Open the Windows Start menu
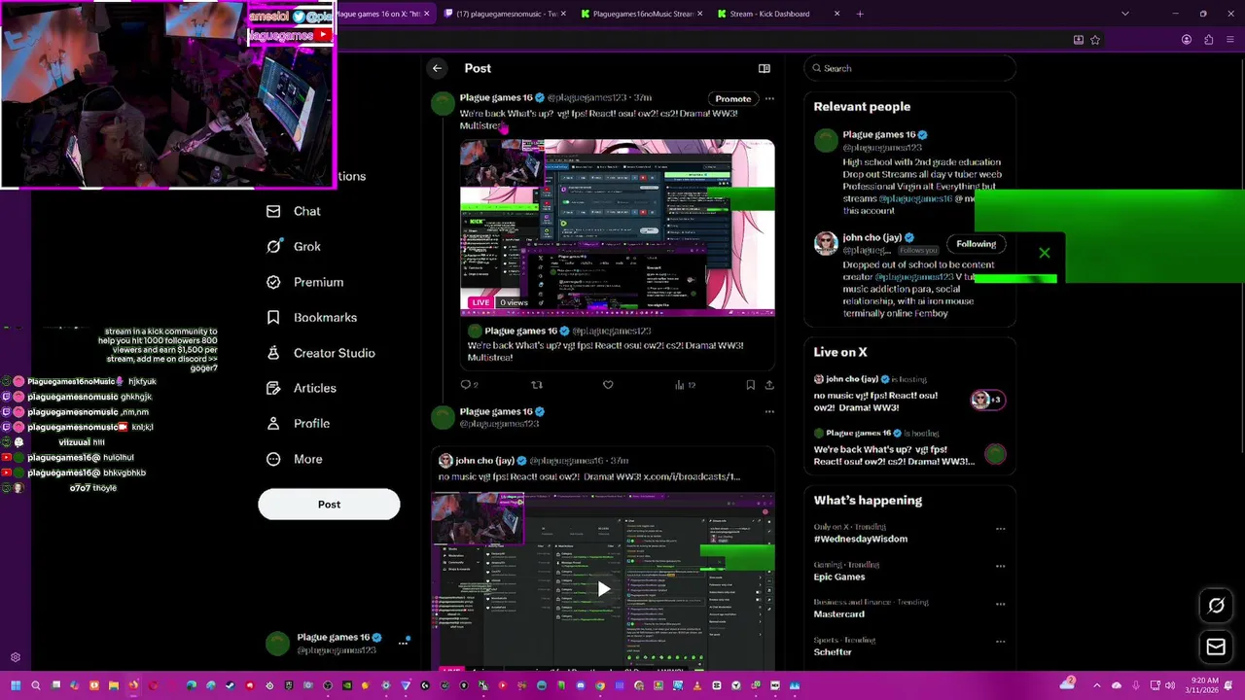Screen dimensions: 1245x700 click(x=16, y=685)
